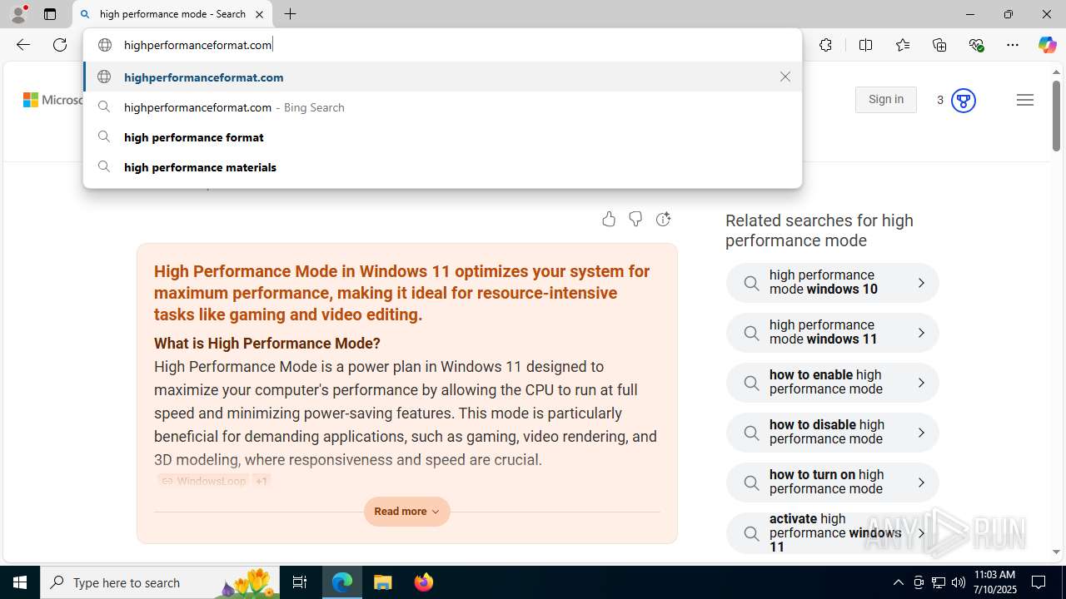The height and width of the screenshot is (599, 1066).
Task: Open related search 'activate high performance windows 11'
Action: point(833,533)
